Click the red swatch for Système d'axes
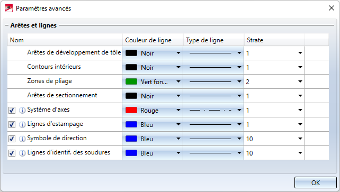The height and width of the screenshot is (192, 340). [131, 110]
